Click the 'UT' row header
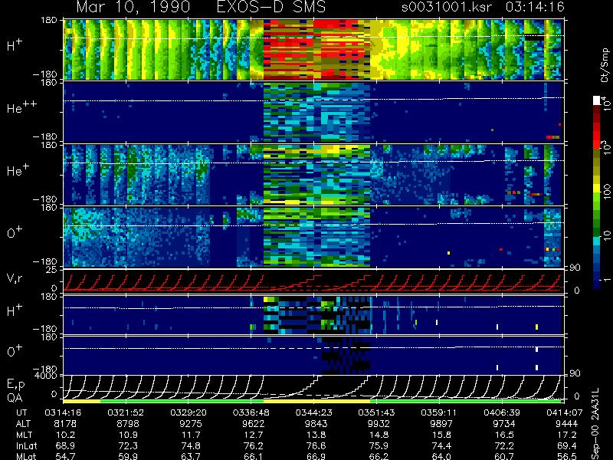This screenshot has width=613, height=460. point(21,412)
